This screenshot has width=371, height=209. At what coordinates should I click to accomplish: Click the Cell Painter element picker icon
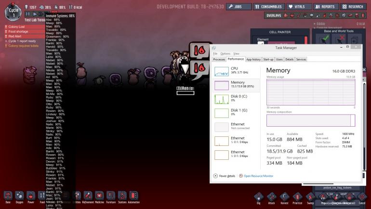(x=261, y=43)
